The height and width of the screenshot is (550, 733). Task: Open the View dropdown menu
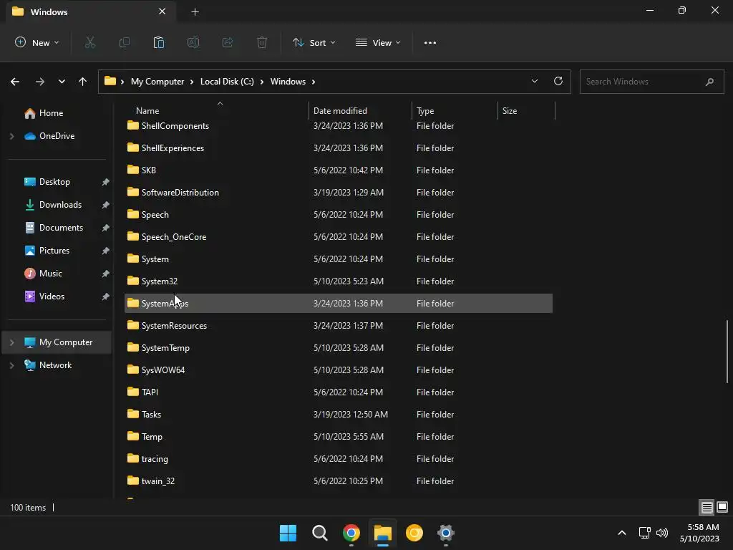point(378,42)
